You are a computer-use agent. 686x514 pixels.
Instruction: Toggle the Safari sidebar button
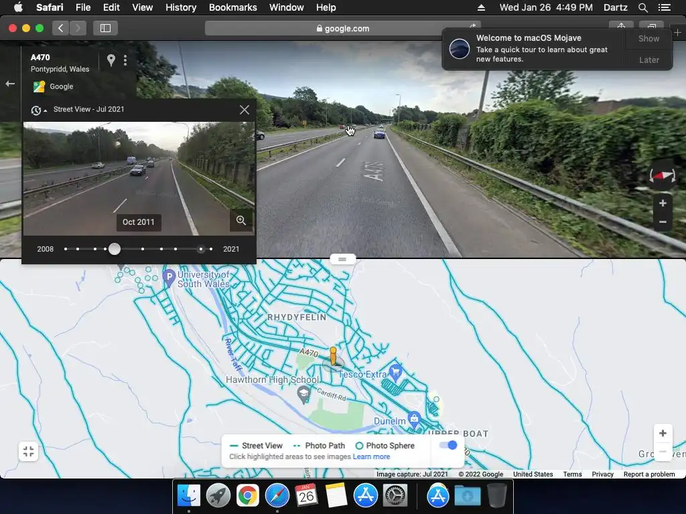[105, 28]
